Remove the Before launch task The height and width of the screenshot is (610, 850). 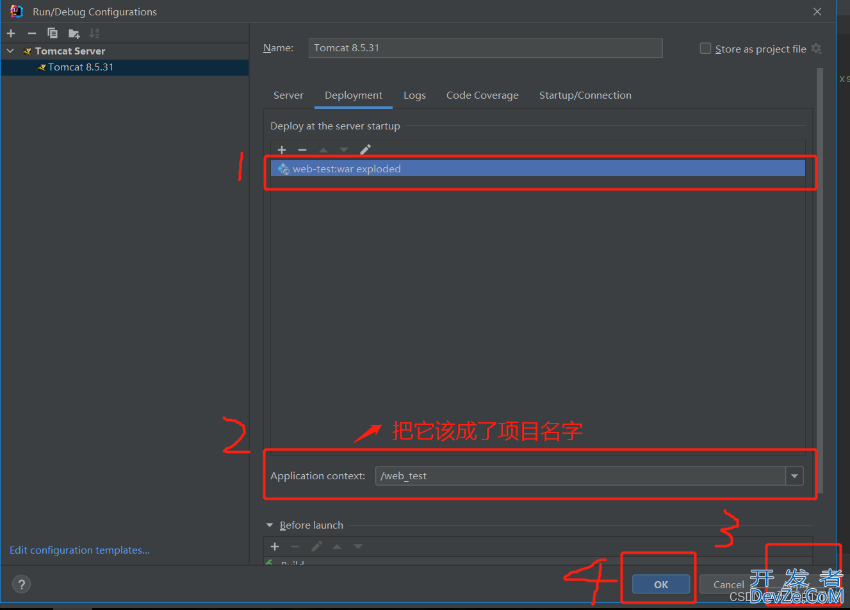(x=295, y=547)
